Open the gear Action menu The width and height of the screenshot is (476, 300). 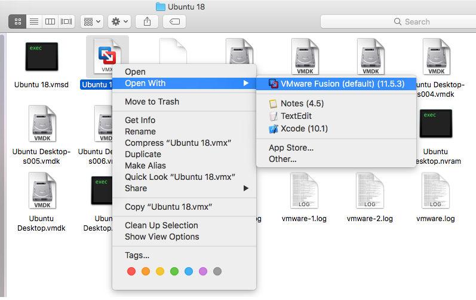(119, 22)
